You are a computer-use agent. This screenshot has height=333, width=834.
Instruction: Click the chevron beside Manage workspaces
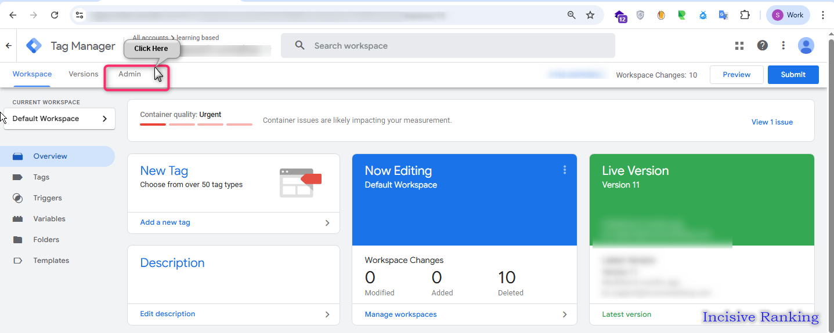[x=565, y=314]
